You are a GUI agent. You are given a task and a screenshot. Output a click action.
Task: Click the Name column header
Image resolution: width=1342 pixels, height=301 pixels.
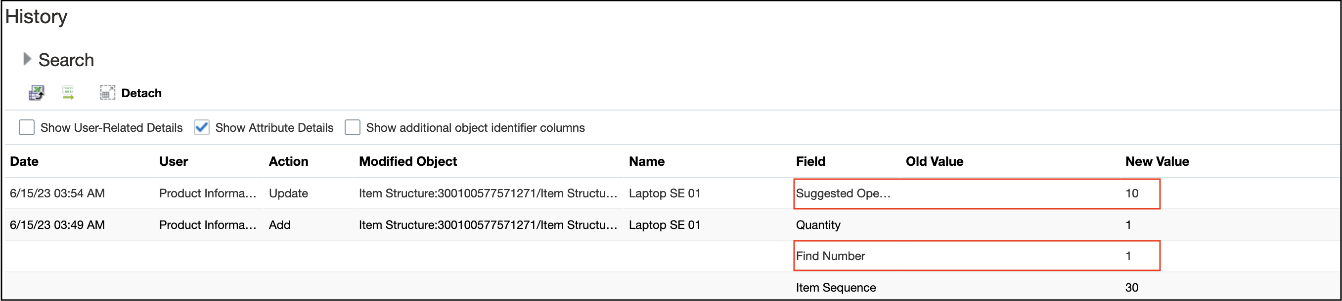[x=646, y=161]
